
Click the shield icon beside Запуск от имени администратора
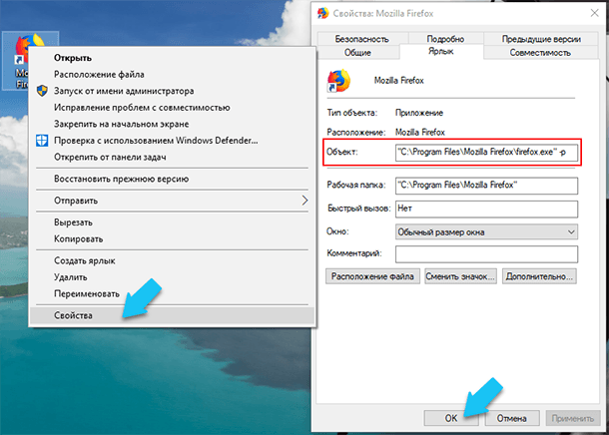pos(42,91)
